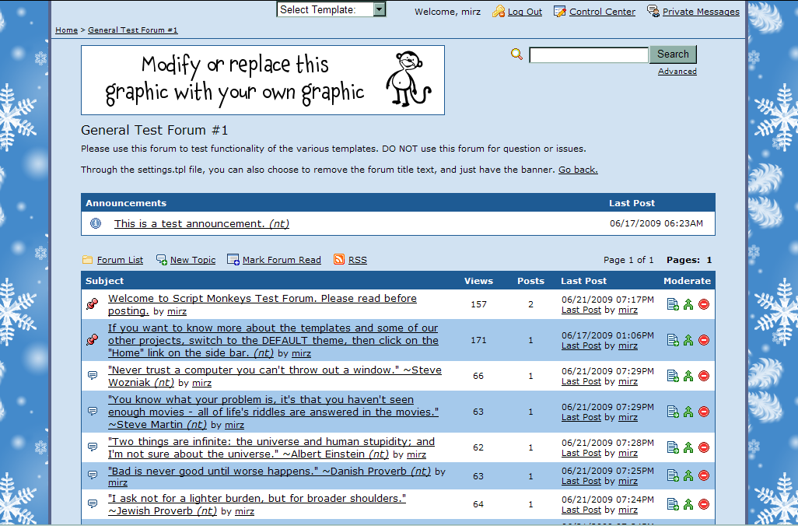
Task: Click the magnifying glass search icon
Action: click(516, 54)
